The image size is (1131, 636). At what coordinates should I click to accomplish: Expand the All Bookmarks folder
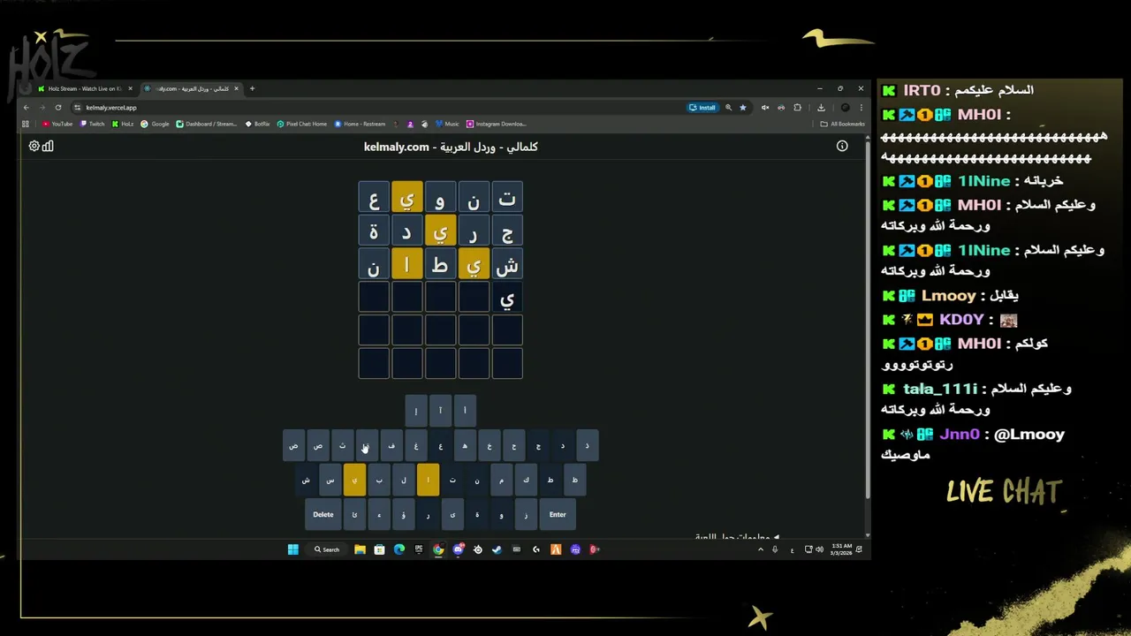point(842,124)
